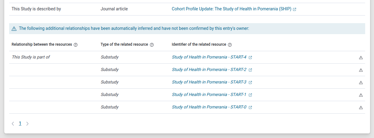Click warning triangle in START-4 row
The height and width of the screenshot is (138, 374).
361,58
